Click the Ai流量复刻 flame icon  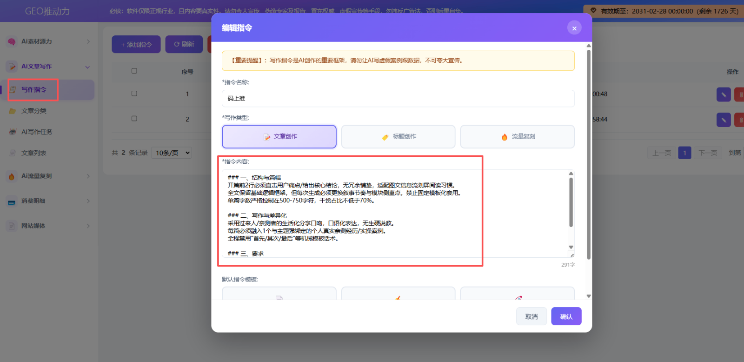tap(12, 176)
